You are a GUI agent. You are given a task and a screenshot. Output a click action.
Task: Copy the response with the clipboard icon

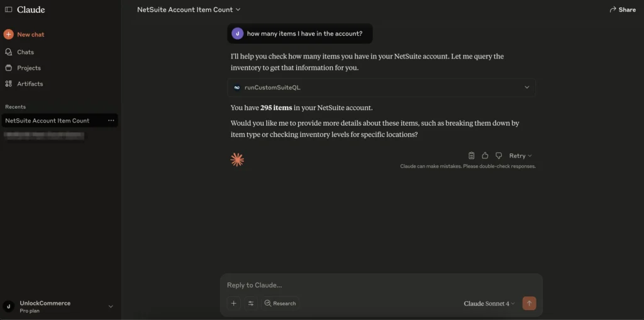pos(472,156)
